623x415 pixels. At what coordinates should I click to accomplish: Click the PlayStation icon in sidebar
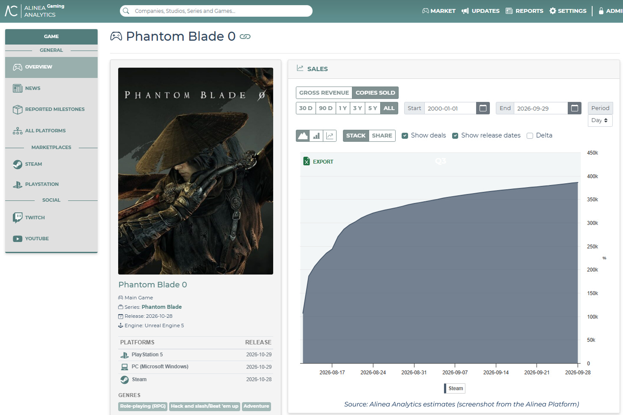(18, 185)
